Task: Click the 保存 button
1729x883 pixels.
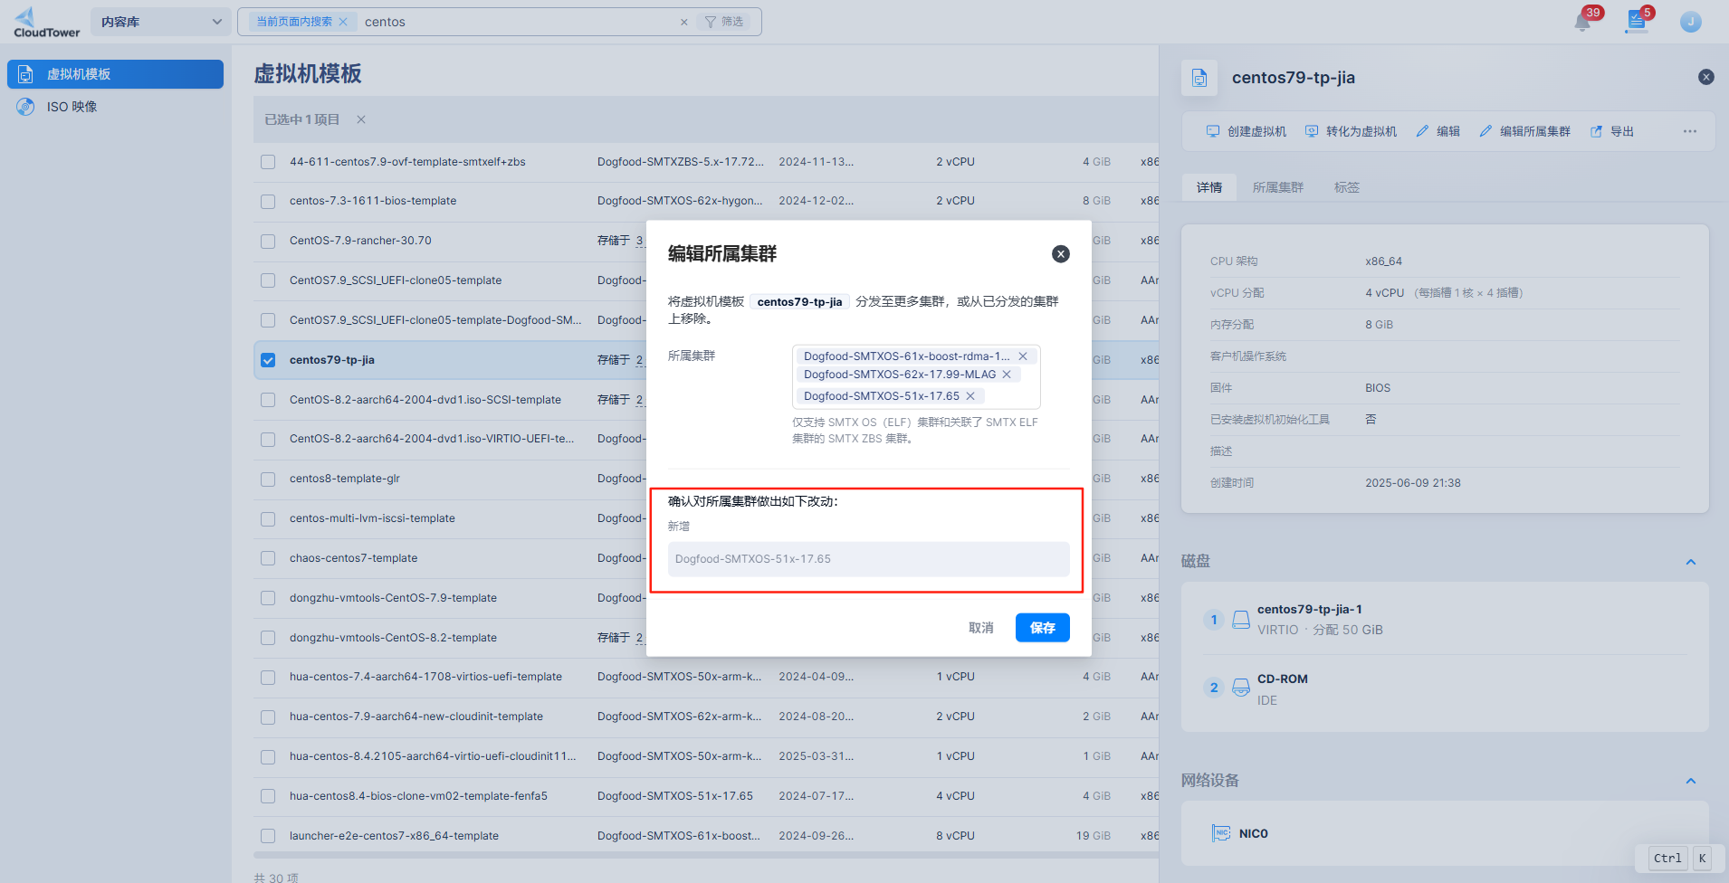Action: click(x=1042, y=628)
